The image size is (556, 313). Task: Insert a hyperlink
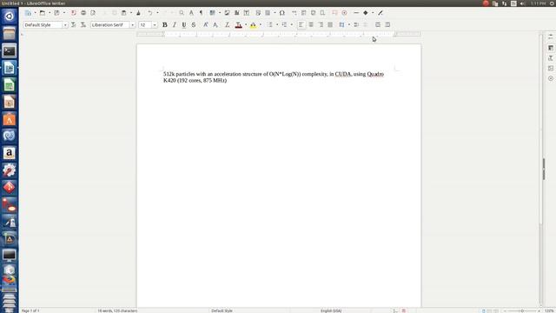coord(294,13)
